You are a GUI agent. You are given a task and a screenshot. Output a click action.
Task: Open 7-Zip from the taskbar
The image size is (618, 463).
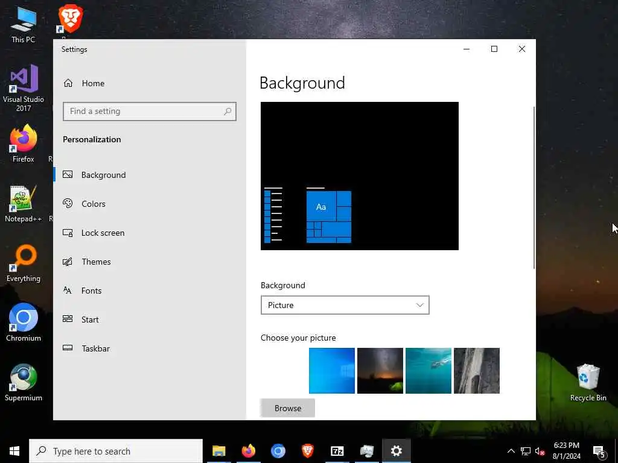click(337, 451)
